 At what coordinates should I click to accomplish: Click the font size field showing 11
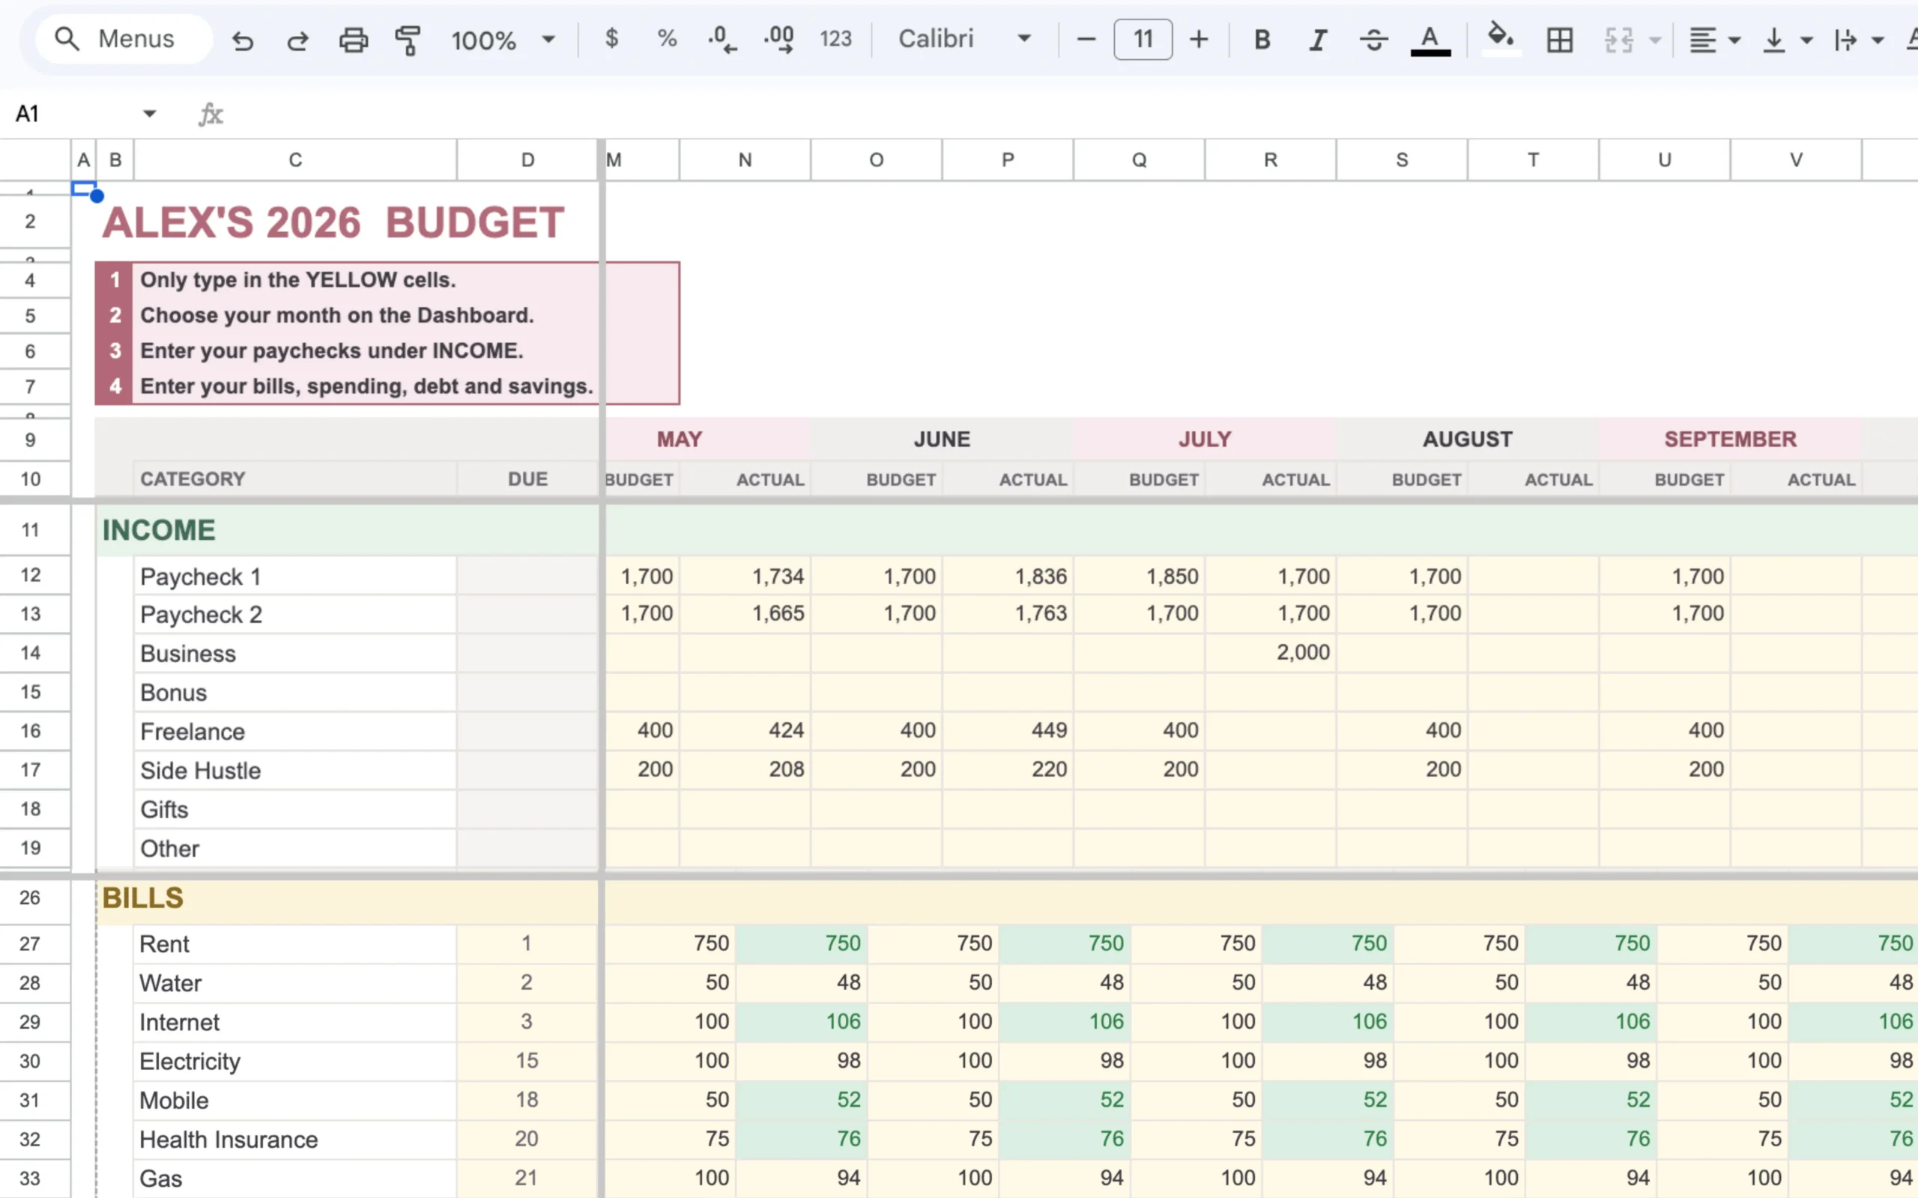(x=1143, y=39)
